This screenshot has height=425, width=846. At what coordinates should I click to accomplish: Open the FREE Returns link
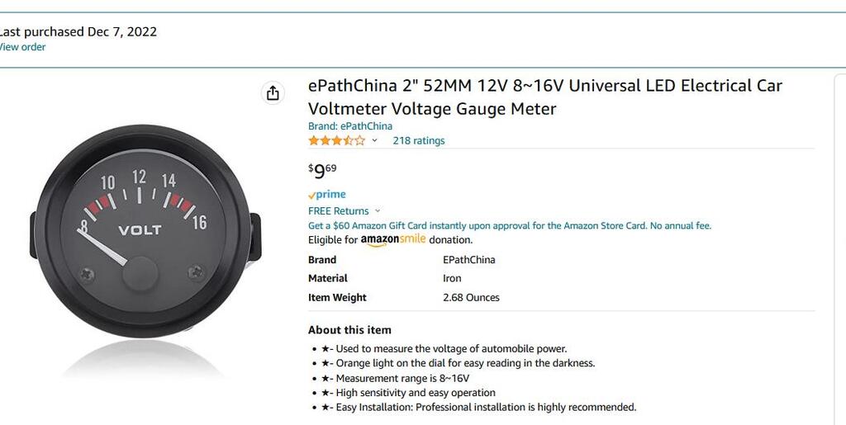(x=338, y=210)
